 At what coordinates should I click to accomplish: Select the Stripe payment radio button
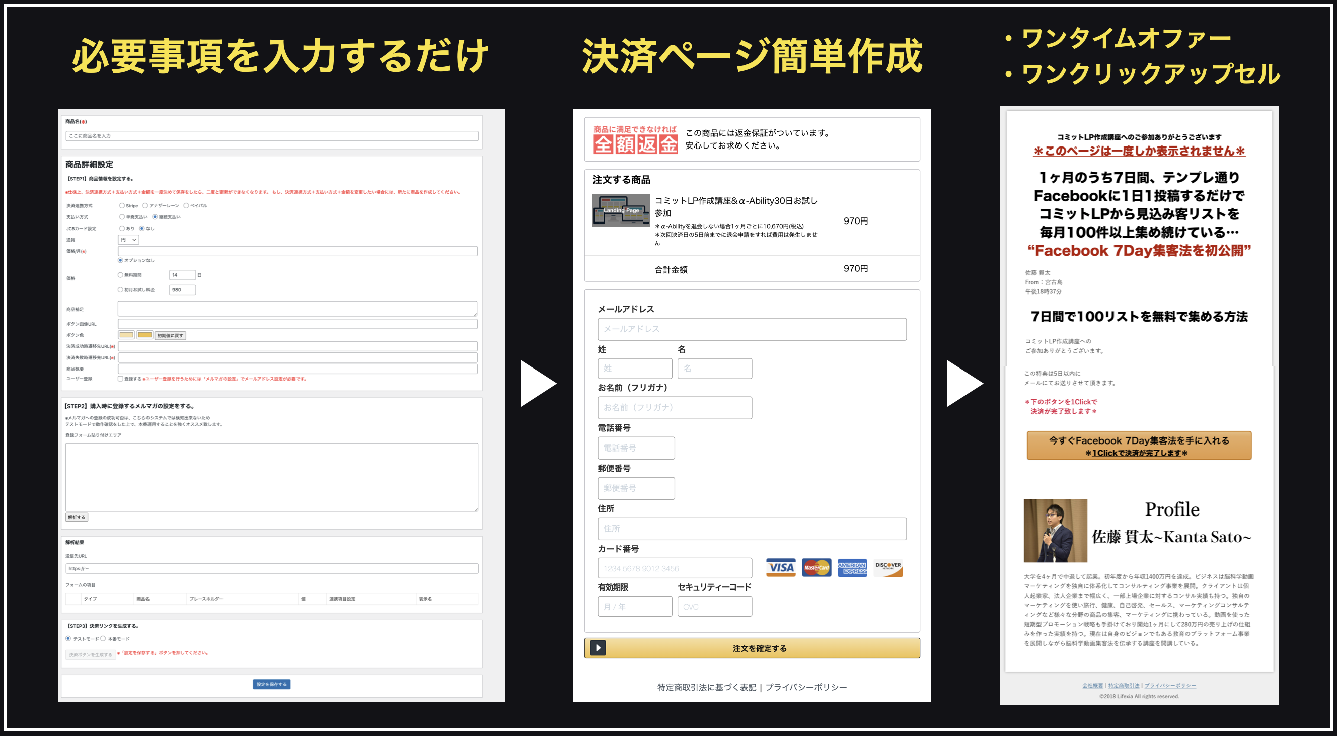122,205
